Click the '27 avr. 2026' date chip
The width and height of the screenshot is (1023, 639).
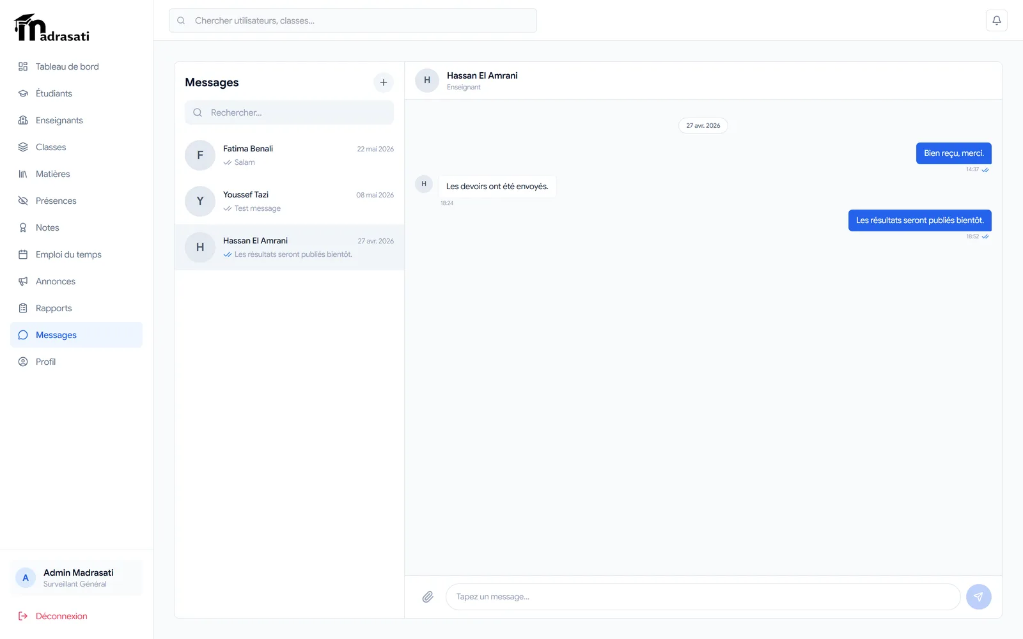(x=703, y=126)
